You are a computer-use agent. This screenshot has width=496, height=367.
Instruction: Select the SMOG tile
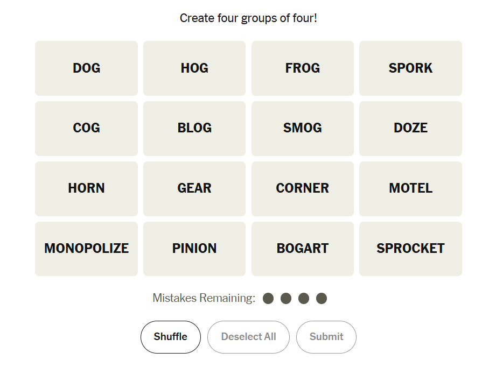click(303, 128)
